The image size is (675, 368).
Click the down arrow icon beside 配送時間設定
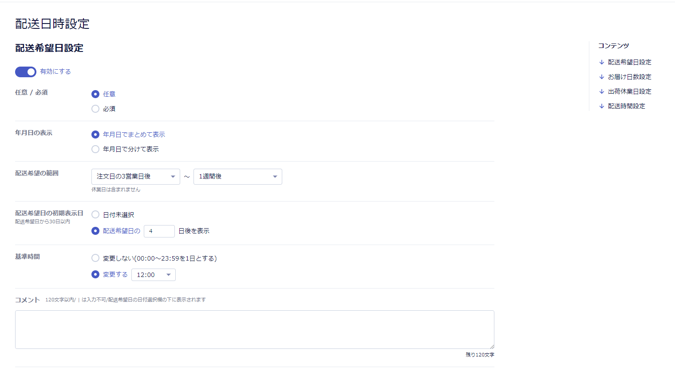pyautogui.click(x=601, y=106)
